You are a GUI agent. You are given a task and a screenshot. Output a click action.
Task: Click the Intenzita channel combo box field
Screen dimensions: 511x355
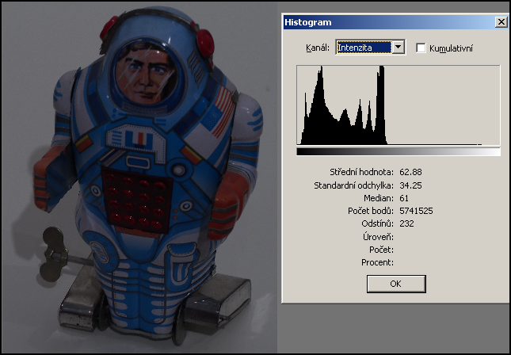point(364,48)
